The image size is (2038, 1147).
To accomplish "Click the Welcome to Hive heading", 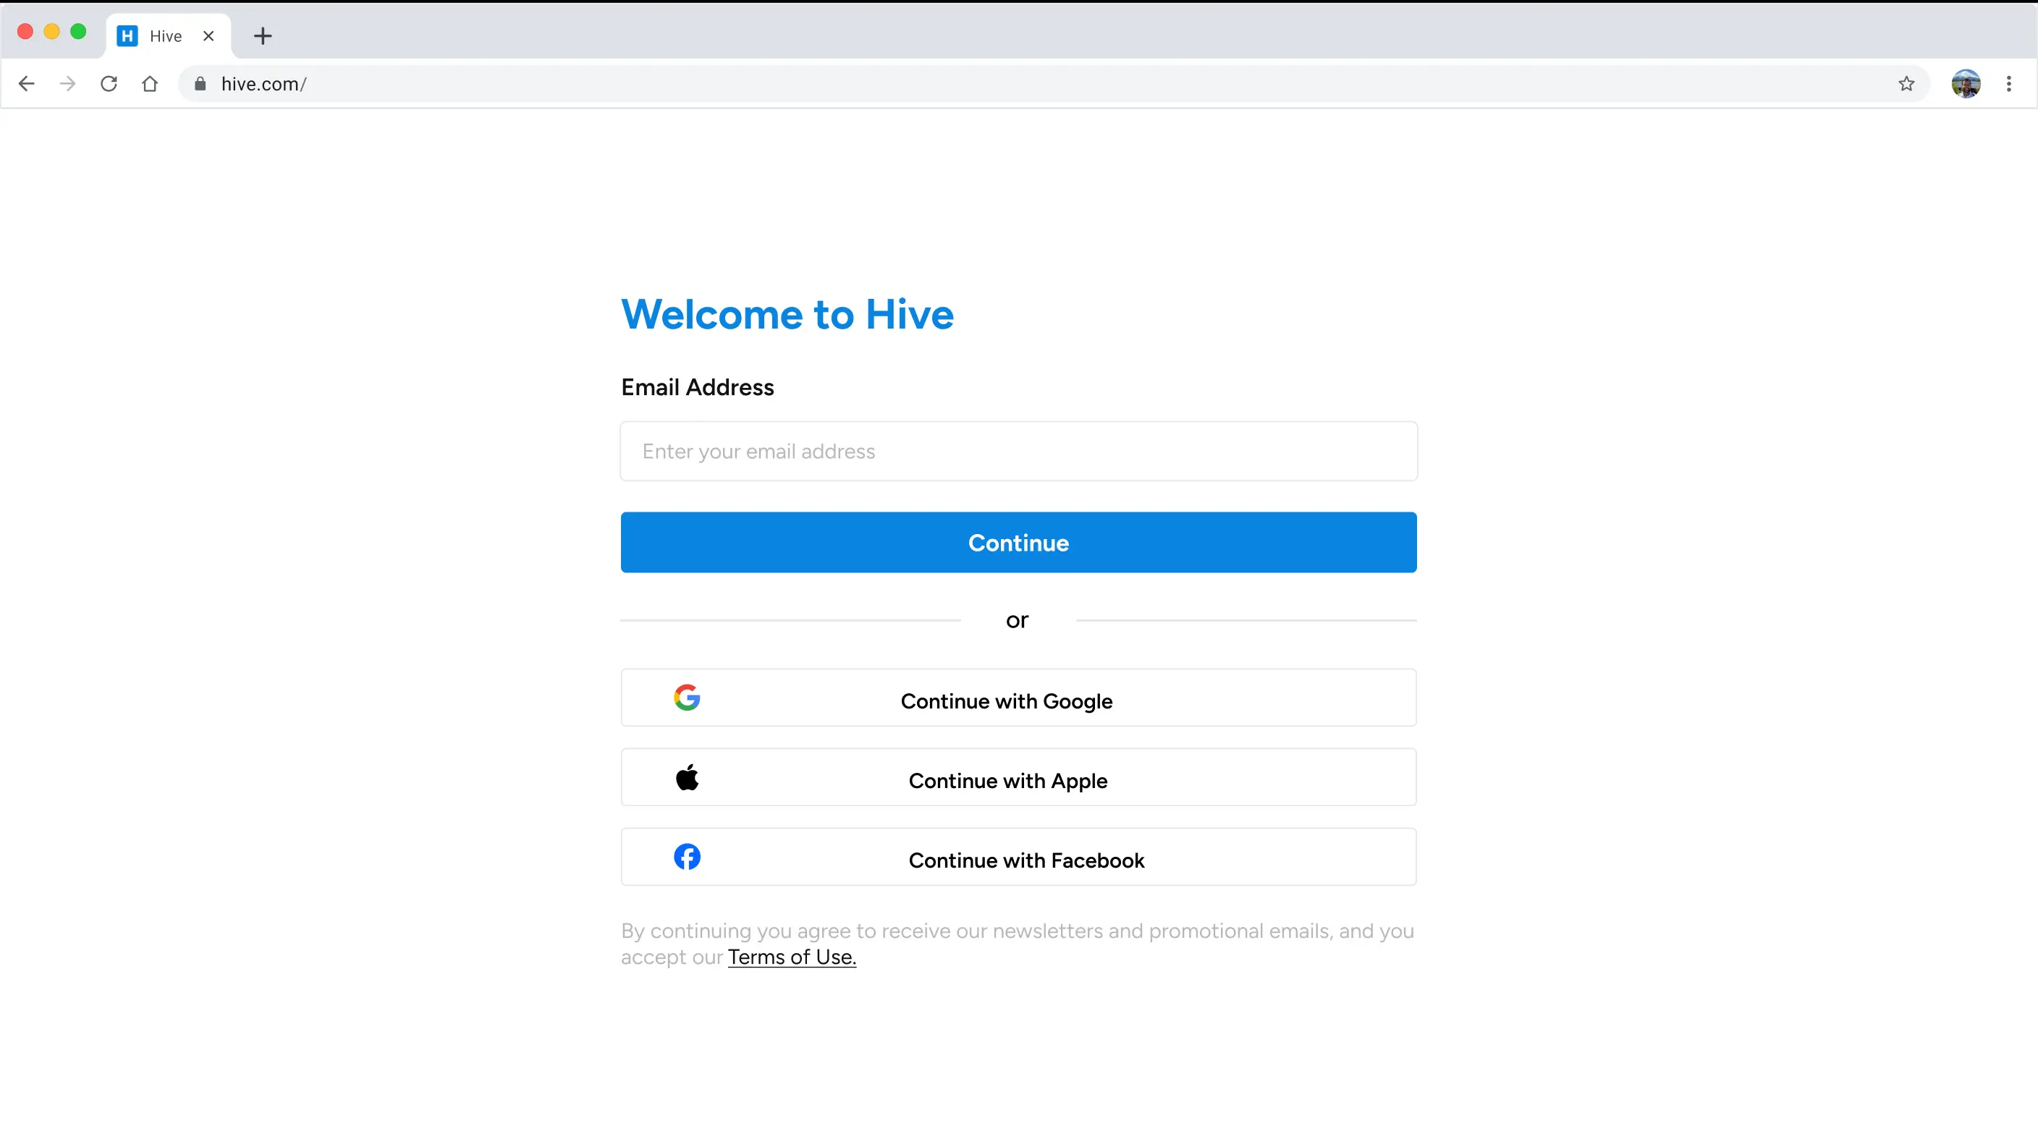I will pos(787,315).
